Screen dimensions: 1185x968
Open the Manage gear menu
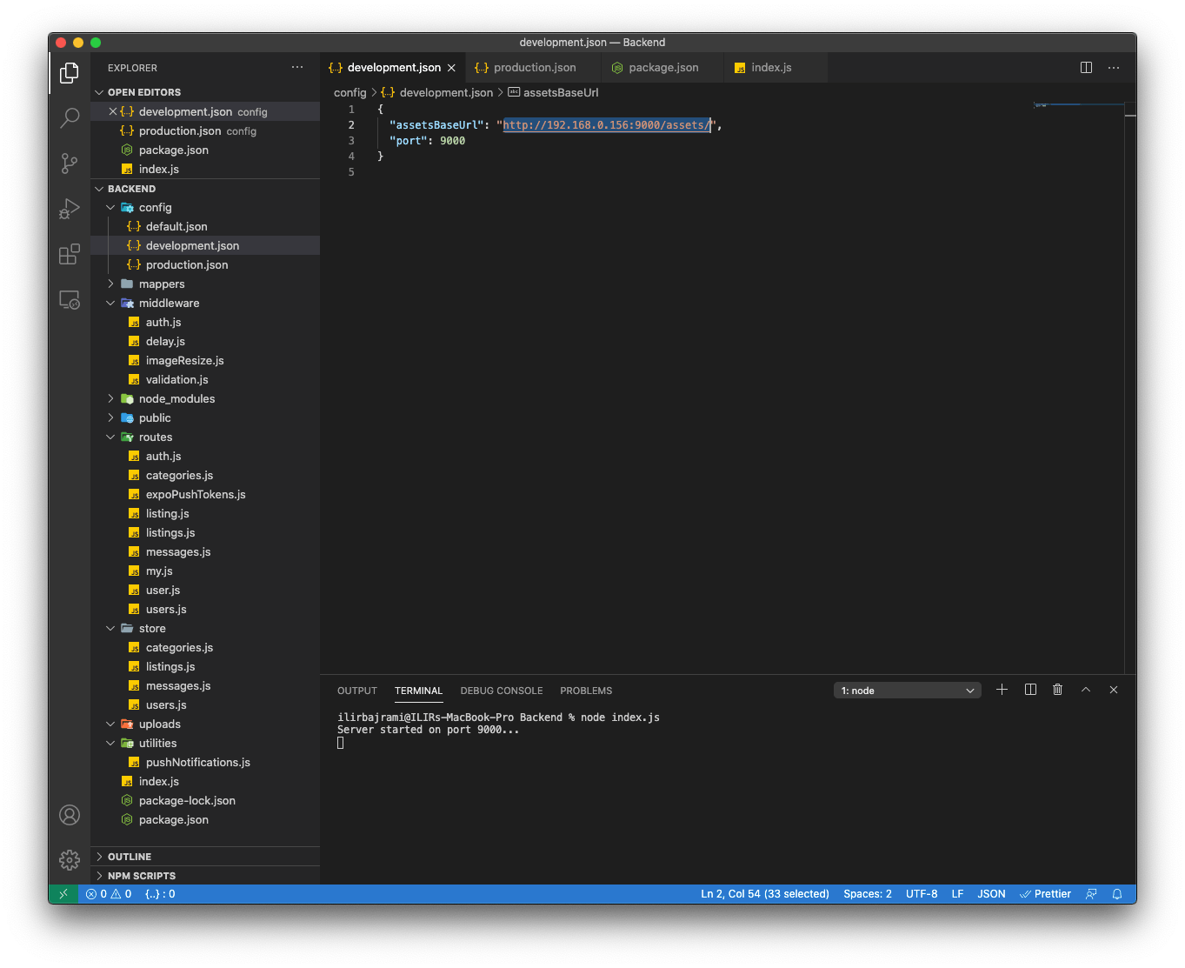coord(69,859)
